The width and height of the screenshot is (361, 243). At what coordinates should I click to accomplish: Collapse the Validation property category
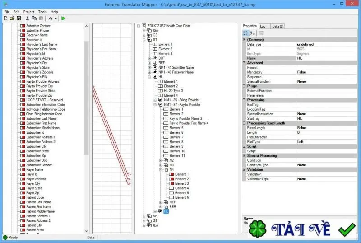(x=244, y=169)
